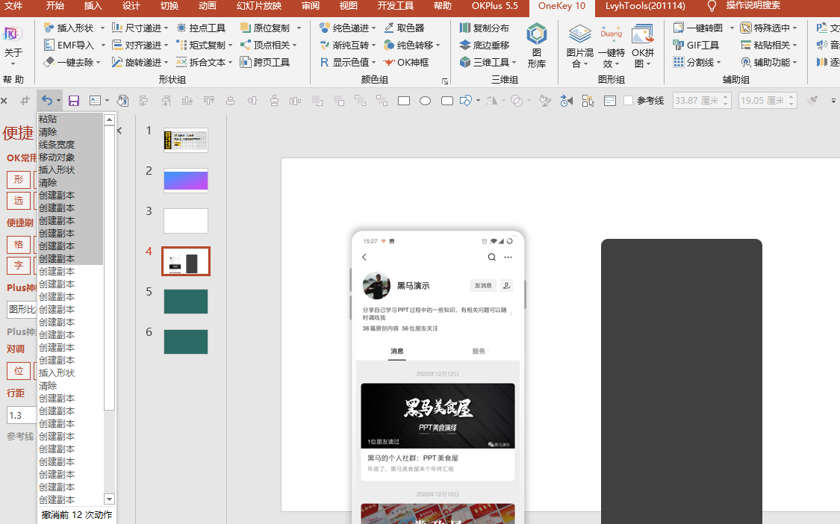Open the 控点工具 control point tool

point(201,28)
